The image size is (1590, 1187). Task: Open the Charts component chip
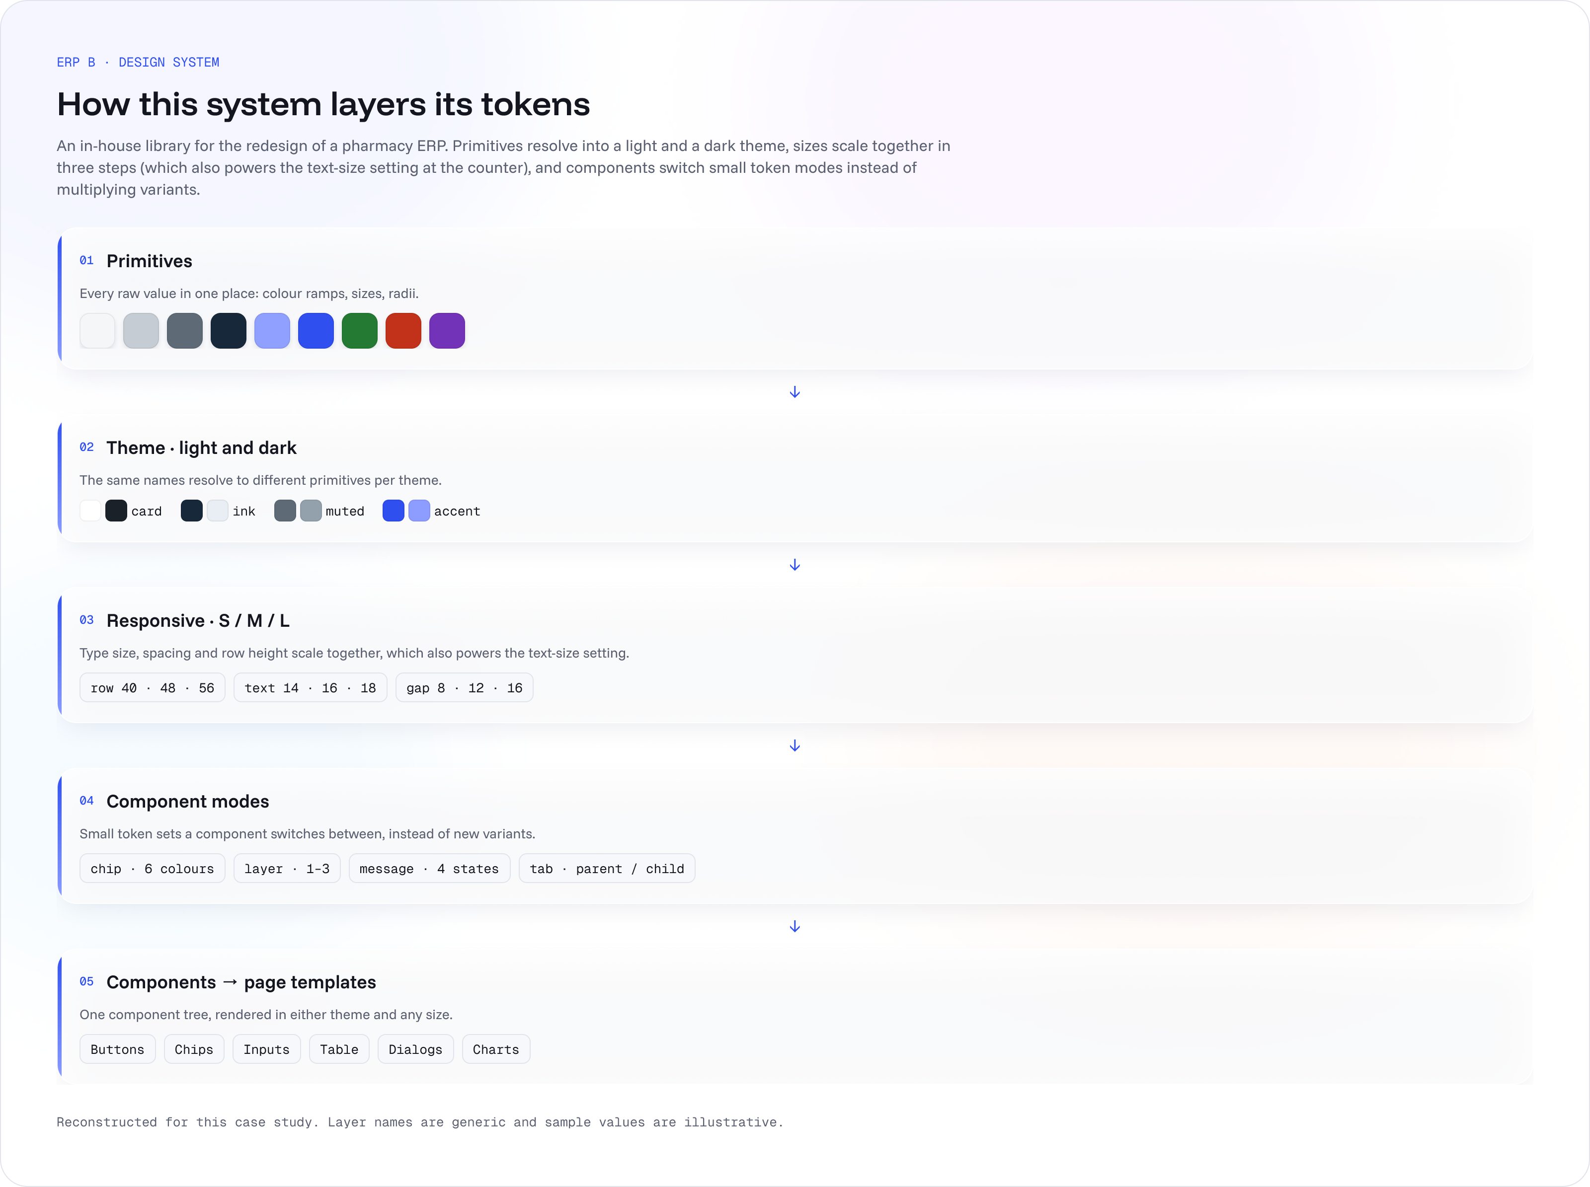tap(496, 1050)
